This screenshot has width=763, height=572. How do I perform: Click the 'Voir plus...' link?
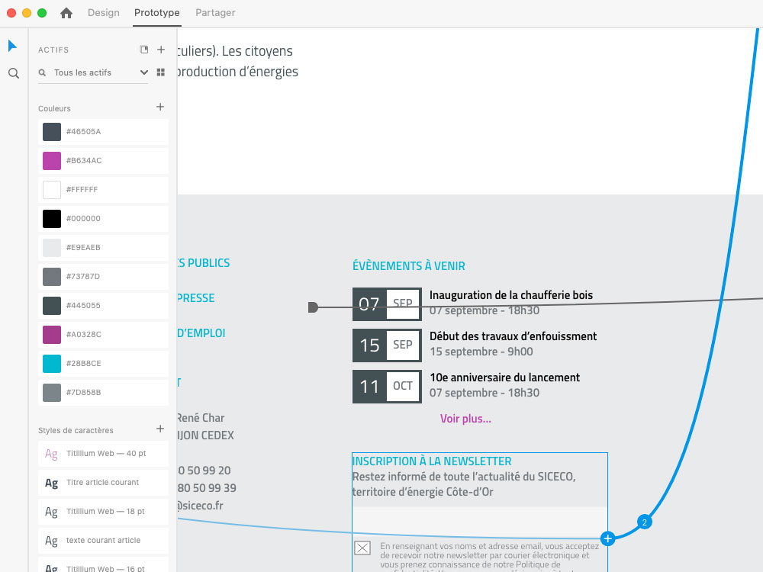pyautogui.click(x=465, y=419)
